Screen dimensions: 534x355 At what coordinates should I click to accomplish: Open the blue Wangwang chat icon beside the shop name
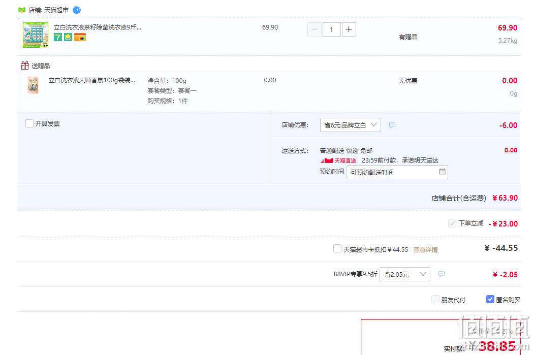pyautogui.click(x=77, y=10)
